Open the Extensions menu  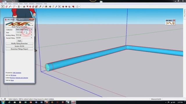coord(39,4)
